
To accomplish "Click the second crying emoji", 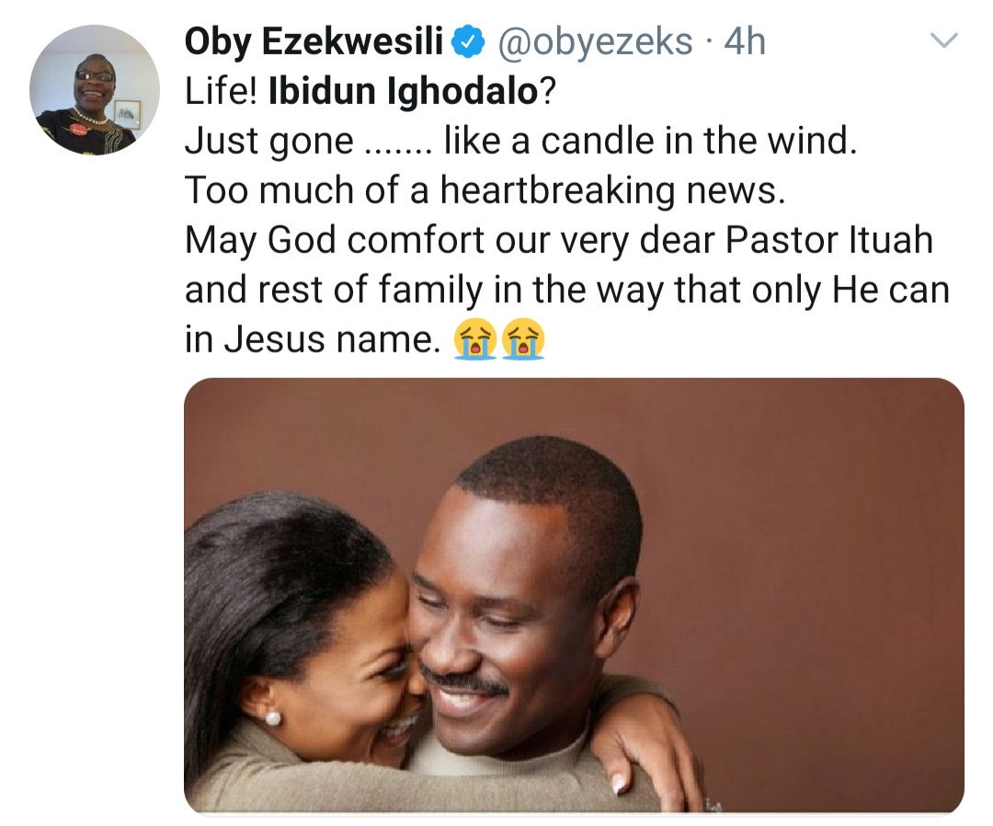I will [523, 339].
